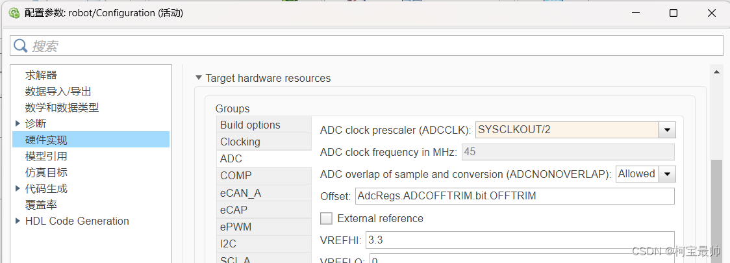Viewport: 730px width, 263px height.
Task: Enable the External reference checkbox
Action: [327, 218]
